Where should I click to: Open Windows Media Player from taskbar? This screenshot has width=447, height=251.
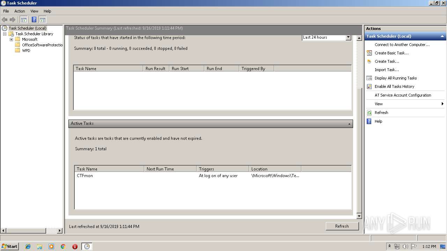point(51,246)
